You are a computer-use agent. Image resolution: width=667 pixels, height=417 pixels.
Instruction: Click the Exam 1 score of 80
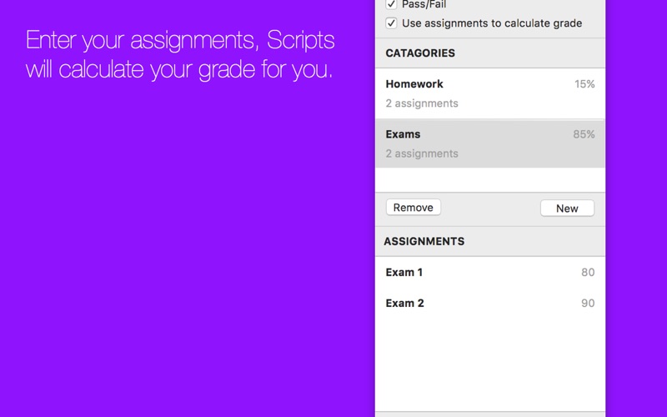coord(588,272)
